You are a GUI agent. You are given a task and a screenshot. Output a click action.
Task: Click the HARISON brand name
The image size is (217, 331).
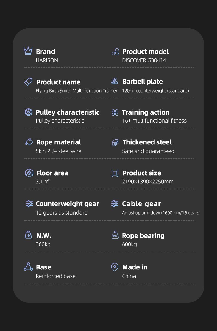coord(47,60)
